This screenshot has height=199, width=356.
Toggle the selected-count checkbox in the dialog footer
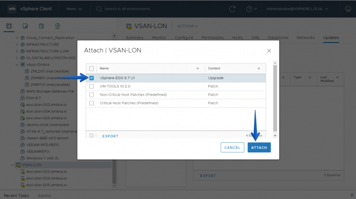[x=91, y=136]
